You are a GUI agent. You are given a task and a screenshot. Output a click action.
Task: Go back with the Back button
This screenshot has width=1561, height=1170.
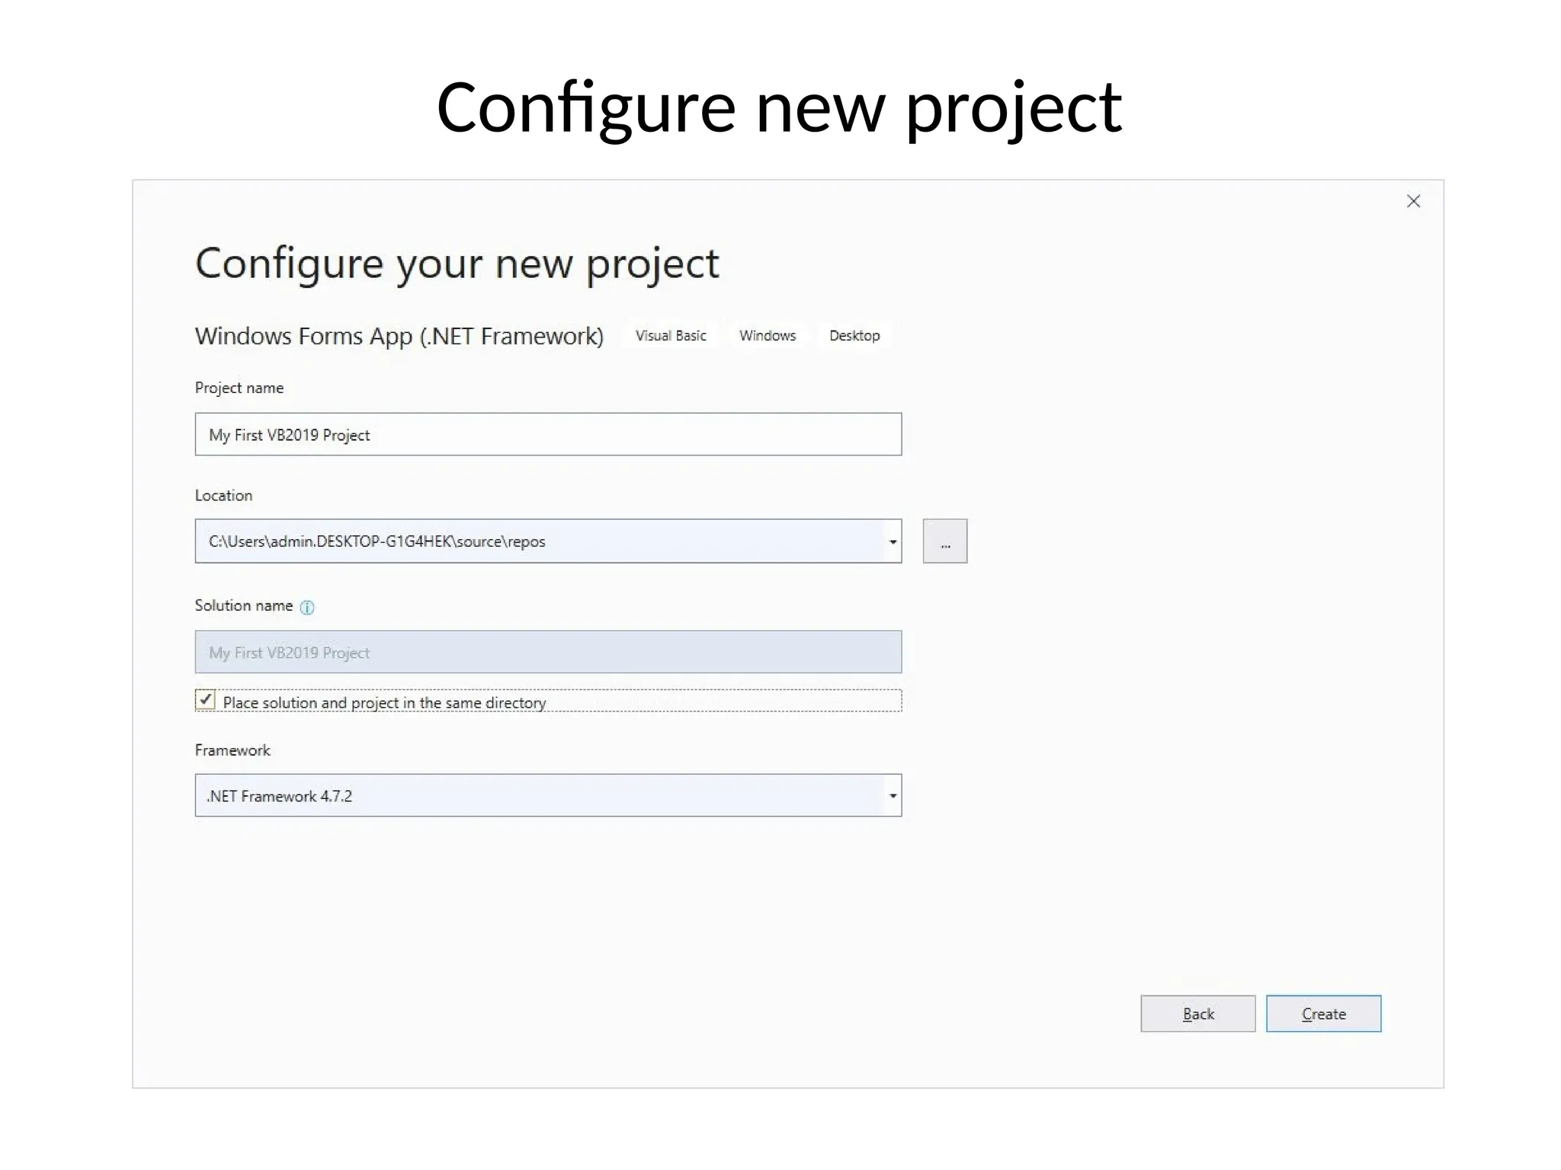pyautogui.click(x=1197, y=1014)
